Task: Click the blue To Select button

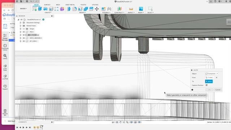Action: tap(209, 81)
